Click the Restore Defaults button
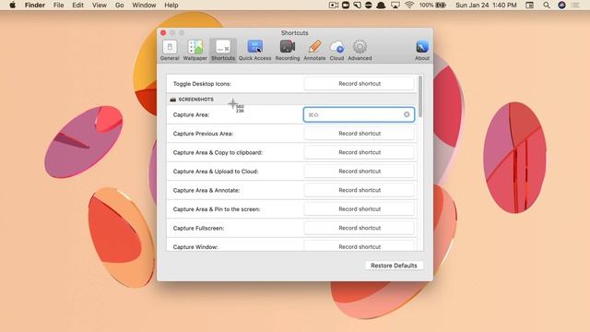590x332 pixels. click(x=394, y=266)
